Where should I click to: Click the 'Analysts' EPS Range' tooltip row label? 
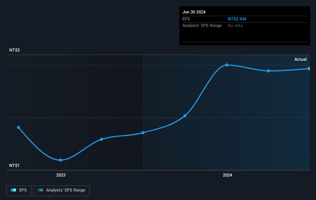(202, 26)
